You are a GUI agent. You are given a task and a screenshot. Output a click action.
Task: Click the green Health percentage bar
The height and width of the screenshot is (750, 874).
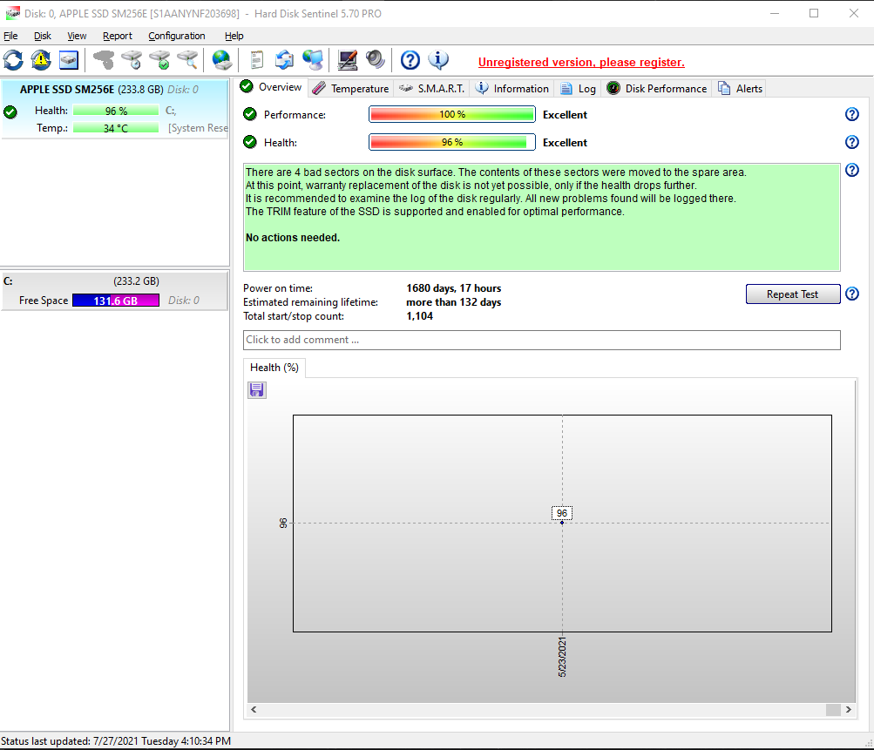[x=451, y=142]
